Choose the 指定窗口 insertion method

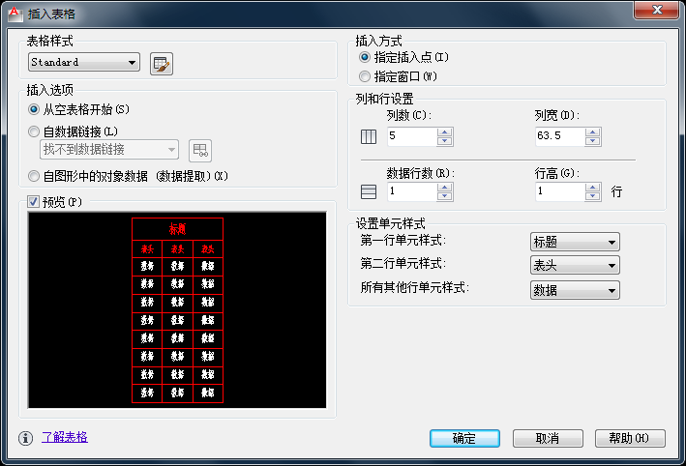pyautogui.click(x=365, y=76)
